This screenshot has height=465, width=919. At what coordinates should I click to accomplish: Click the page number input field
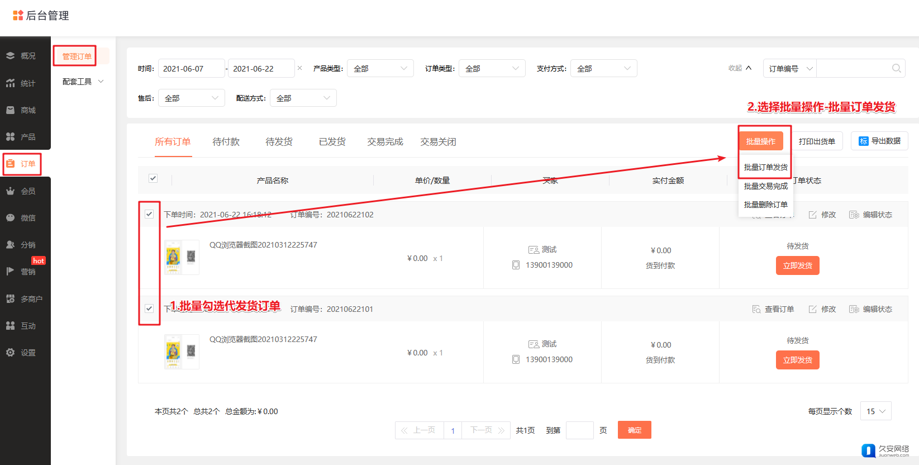click(579, 430)
